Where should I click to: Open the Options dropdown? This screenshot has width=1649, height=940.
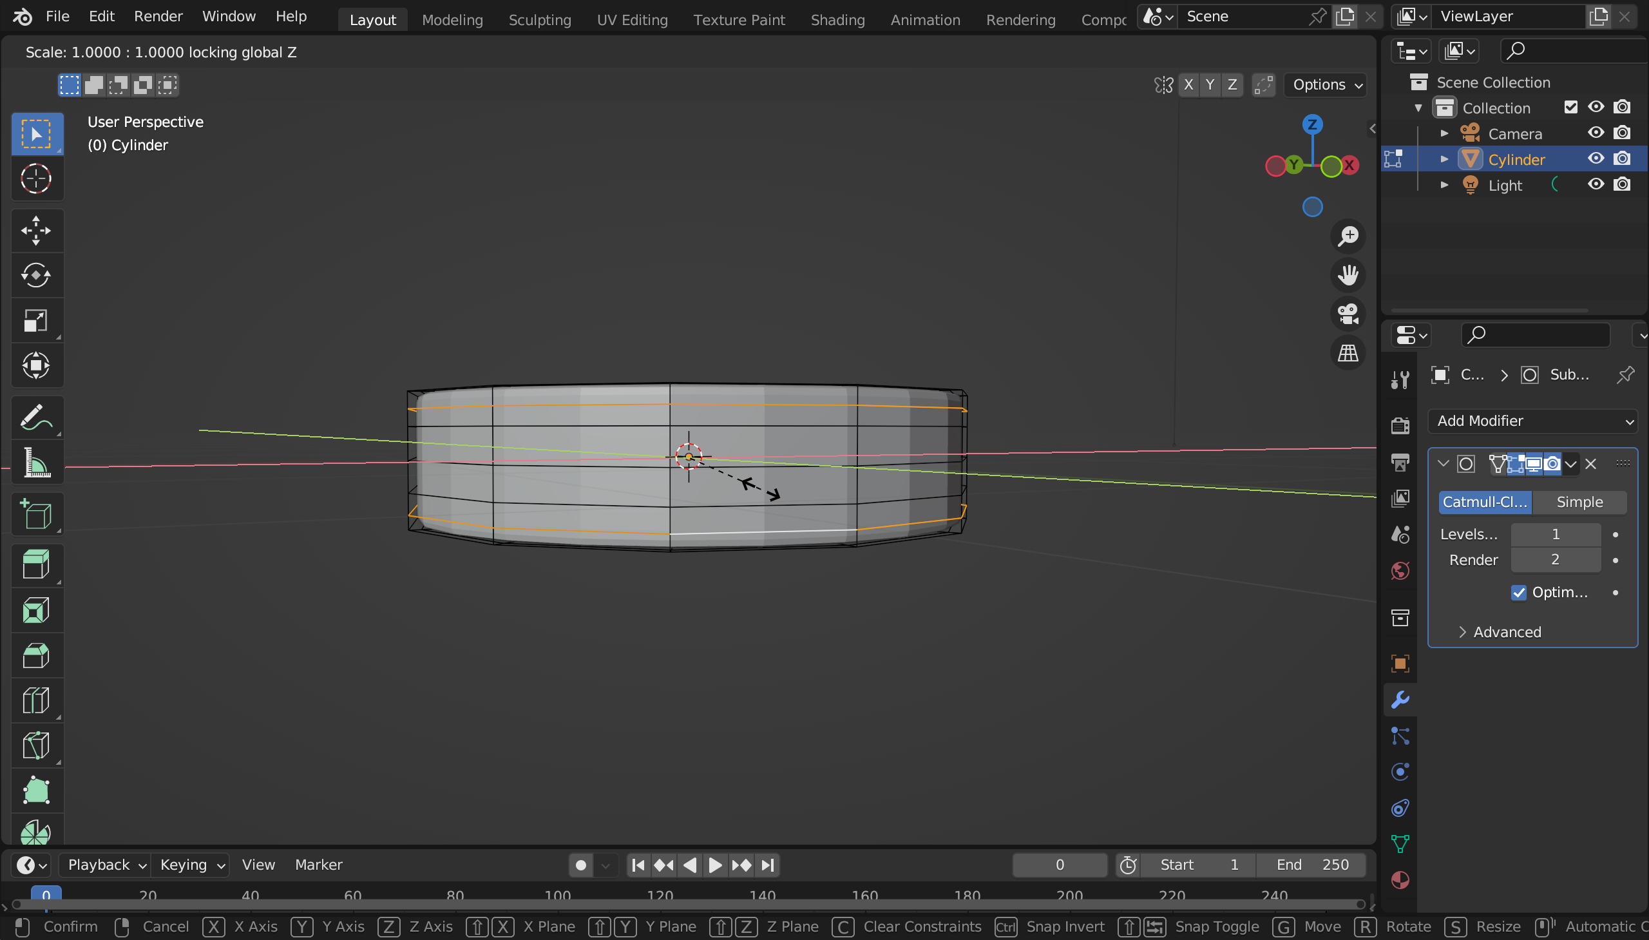pyautogui.click(x=1326, y=84)
